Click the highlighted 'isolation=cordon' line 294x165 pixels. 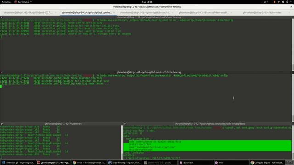click(x=140, y=144)
